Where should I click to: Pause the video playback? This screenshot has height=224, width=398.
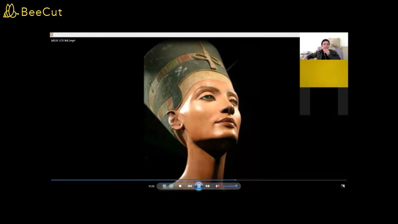(199, 186)
